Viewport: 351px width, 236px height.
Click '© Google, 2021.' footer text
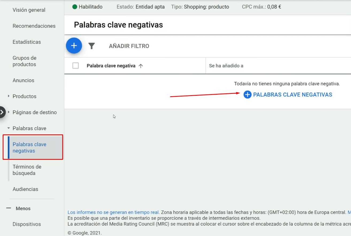pyautogui.click(x=85, y=233)
